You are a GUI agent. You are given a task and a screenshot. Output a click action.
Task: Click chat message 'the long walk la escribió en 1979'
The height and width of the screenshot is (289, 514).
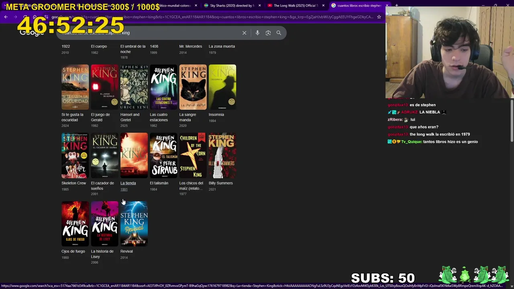pyautogui.click(x=429, y=134)
